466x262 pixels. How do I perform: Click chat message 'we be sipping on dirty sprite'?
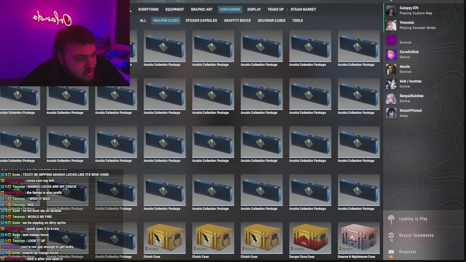point(44,223)
